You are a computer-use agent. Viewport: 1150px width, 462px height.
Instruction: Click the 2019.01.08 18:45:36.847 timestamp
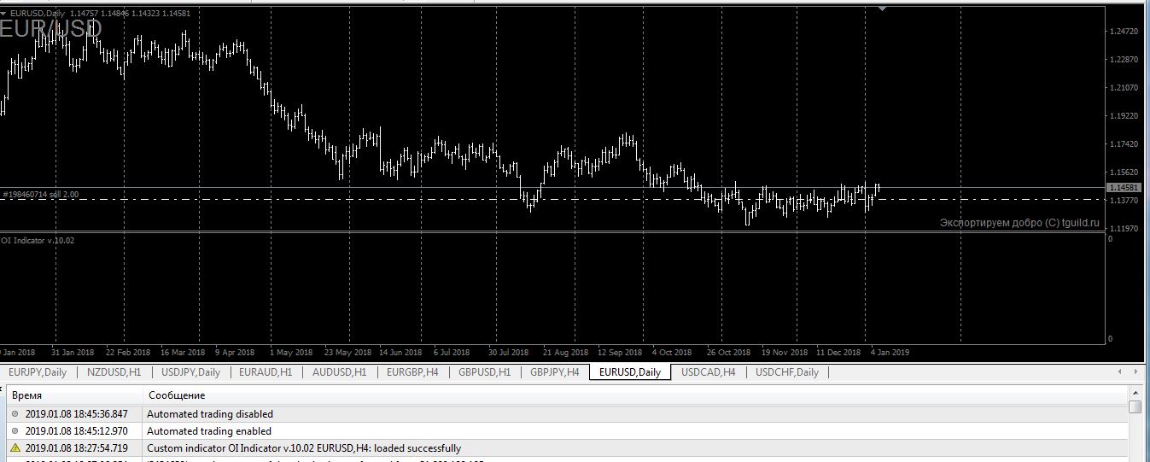pyautogui.click(x=77, y=414)
